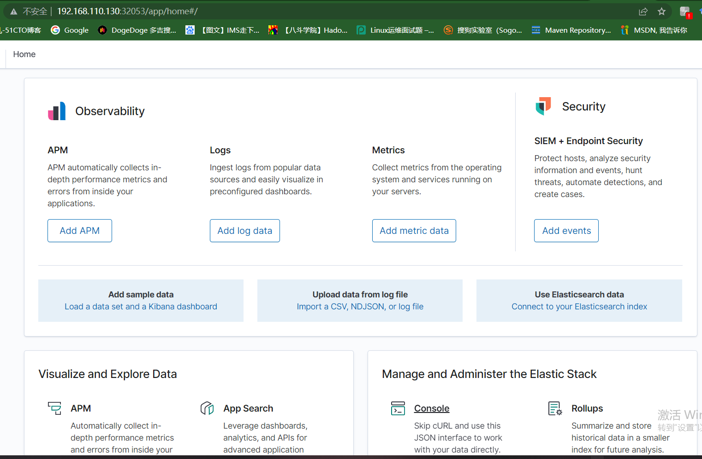Screen dimensions: 702x459
Task: Open the APM icon under Visualize and Explore Data
Action: pyautogui.click(x=54, y=408)
